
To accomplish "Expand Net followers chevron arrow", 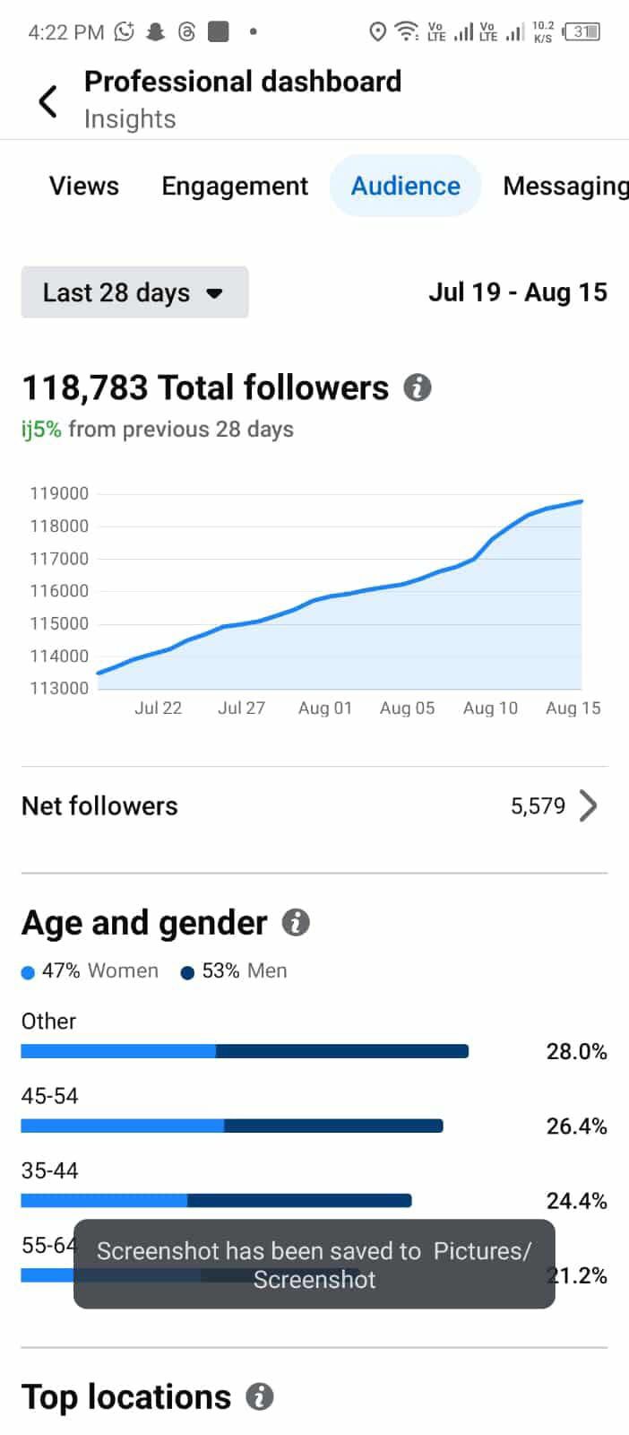I will coord(588,805).
